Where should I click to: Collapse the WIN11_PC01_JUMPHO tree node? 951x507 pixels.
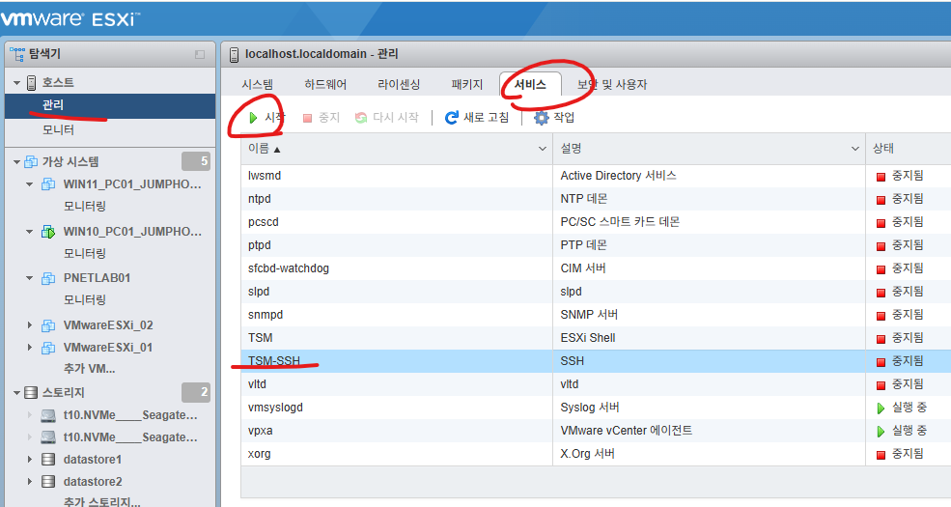(29, 184)
